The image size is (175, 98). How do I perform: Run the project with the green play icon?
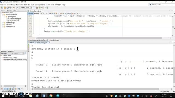click(x=40, y=8)
